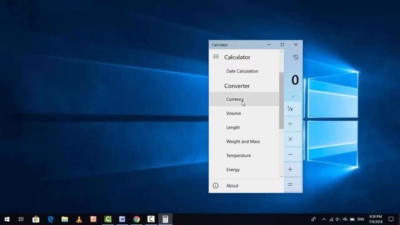The height and width of the screenshot is (225, 400).
Task: Open the battery status tray icon
Action: click(352, 219)
